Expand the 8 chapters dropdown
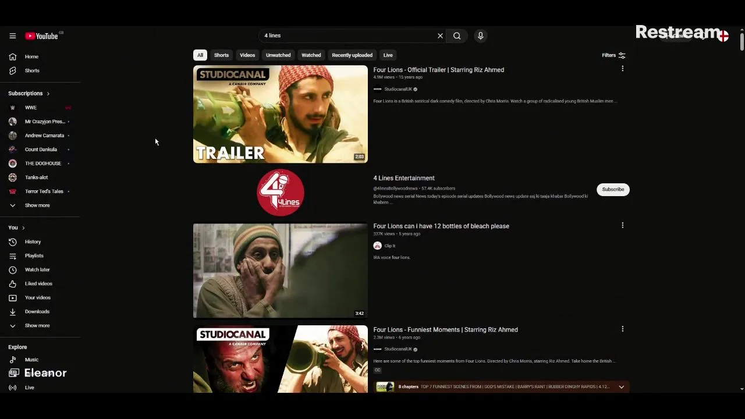The image size is (745, 419). click(x=621, y=387)
